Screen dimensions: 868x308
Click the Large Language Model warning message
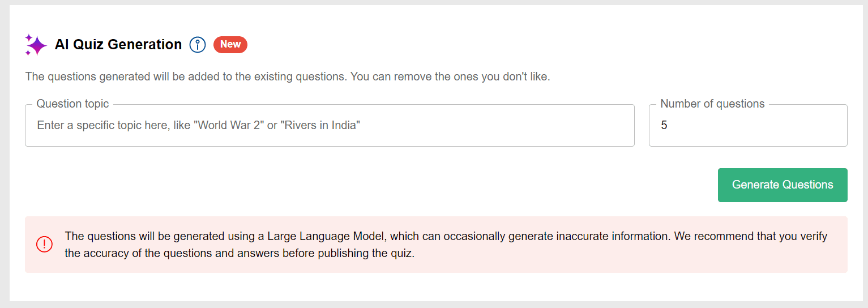click(x=446, y=245)
